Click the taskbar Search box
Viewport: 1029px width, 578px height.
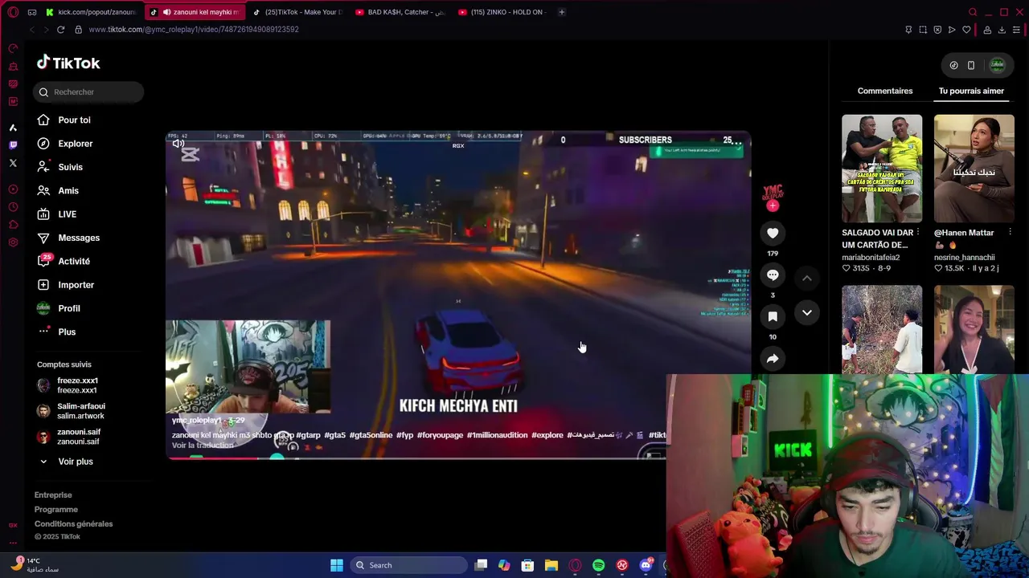pos(408,565)
